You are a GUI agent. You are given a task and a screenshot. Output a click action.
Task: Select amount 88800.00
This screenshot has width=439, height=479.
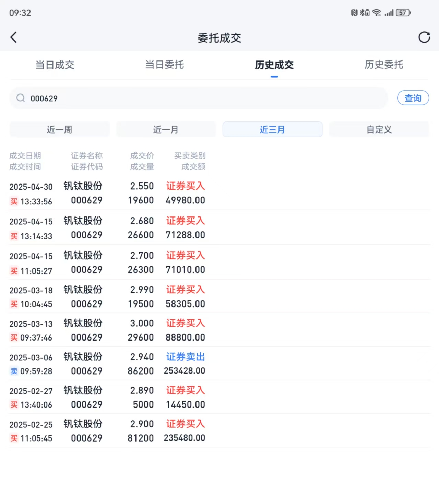pos(185,337)
